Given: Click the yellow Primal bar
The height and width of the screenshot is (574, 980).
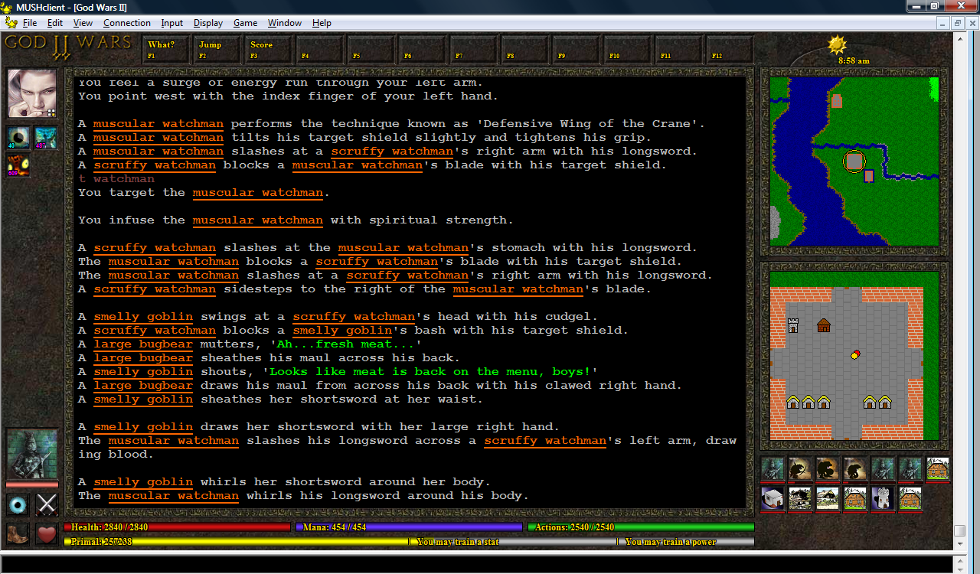Looking at the screenshot, I should click(237, 542).
